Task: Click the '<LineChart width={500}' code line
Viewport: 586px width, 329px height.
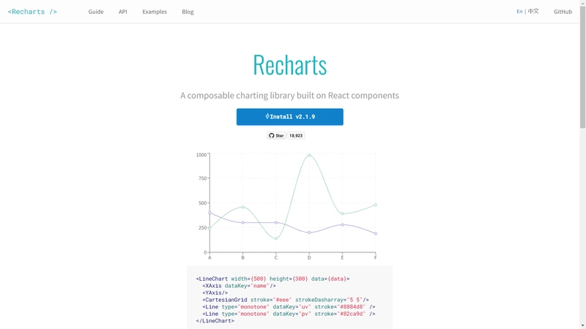Action: click(272, 279)
